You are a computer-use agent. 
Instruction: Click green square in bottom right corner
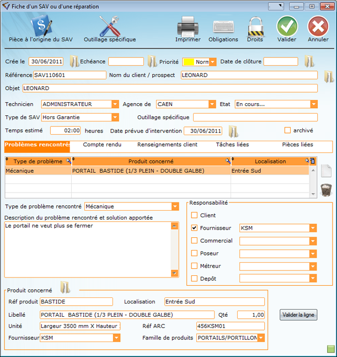coord(330,349)
